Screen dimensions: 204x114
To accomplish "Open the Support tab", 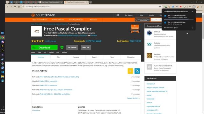I will (95, 57).
